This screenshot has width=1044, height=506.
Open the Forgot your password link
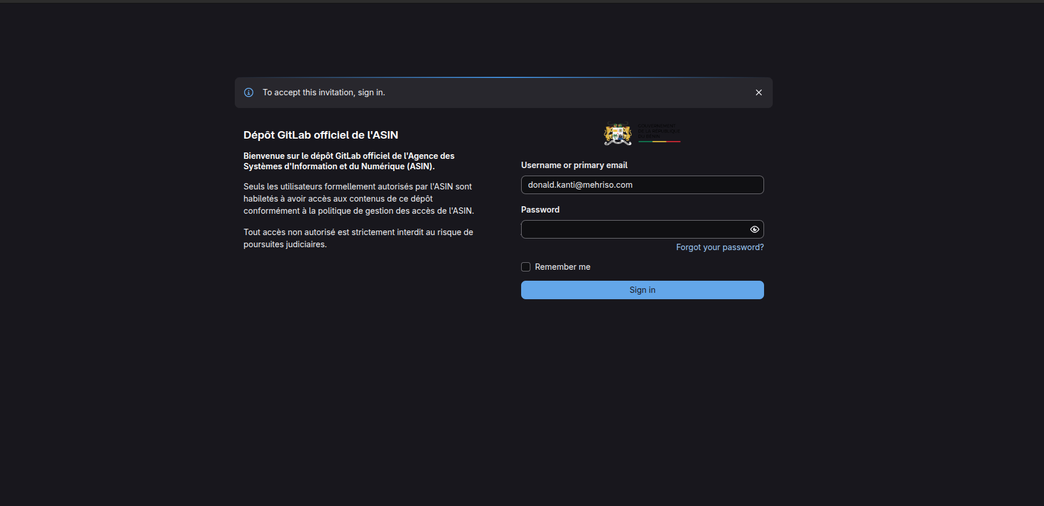[720, 247]
